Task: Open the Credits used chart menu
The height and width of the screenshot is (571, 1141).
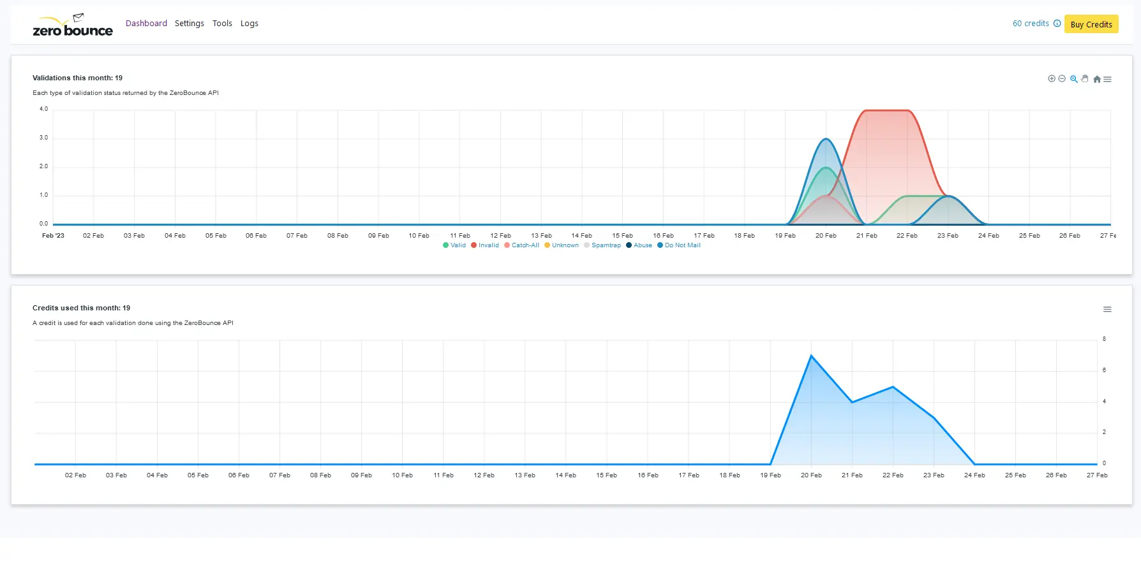Action: [1107, 310]
